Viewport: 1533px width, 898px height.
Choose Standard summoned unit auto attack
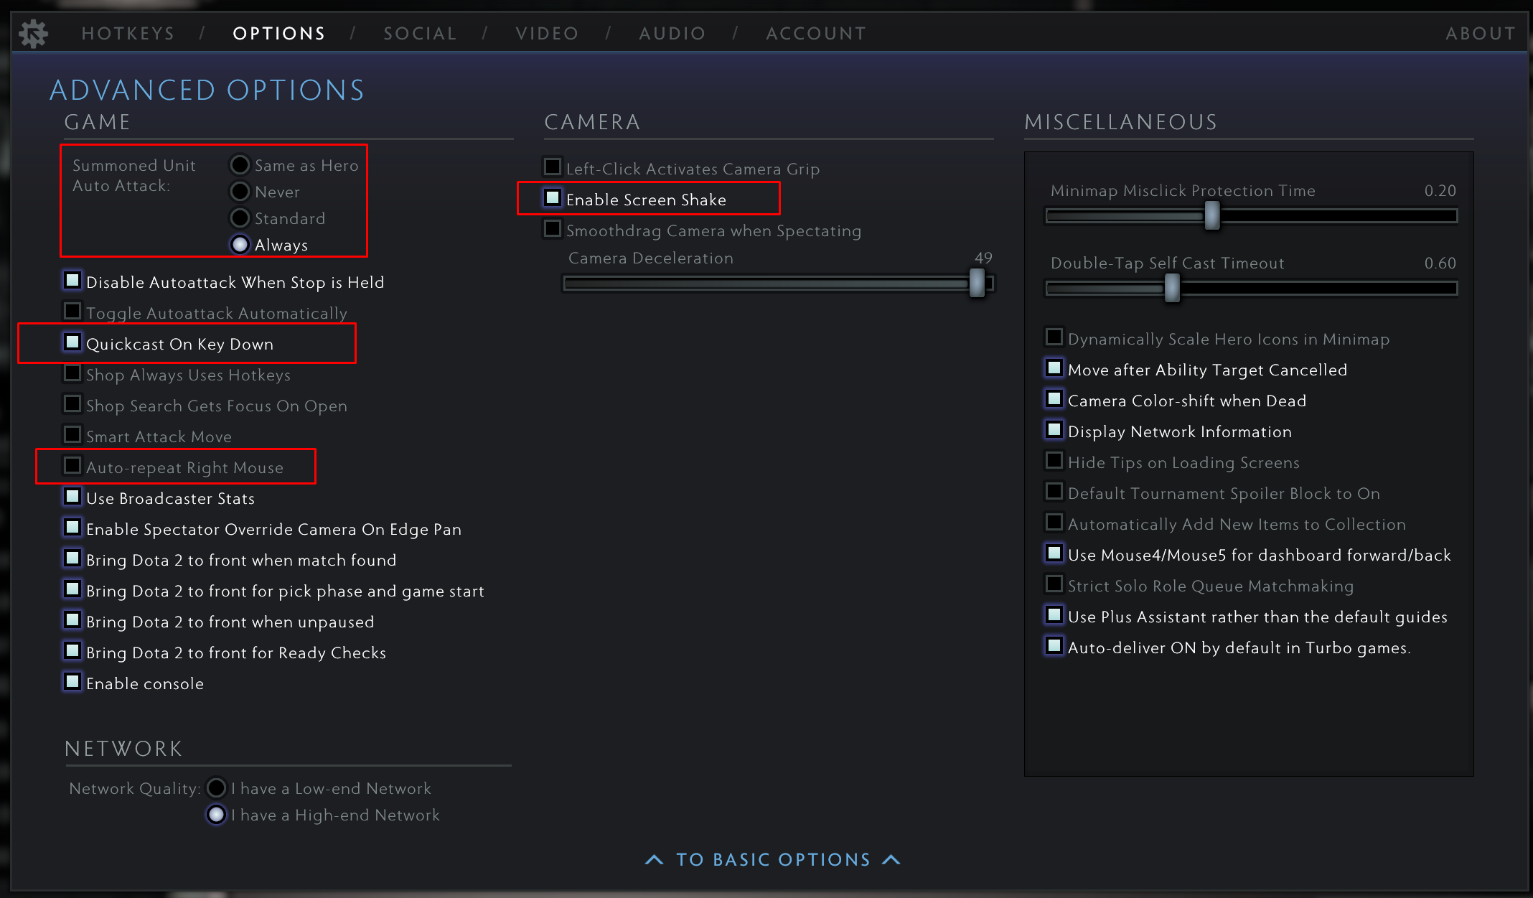240,218
